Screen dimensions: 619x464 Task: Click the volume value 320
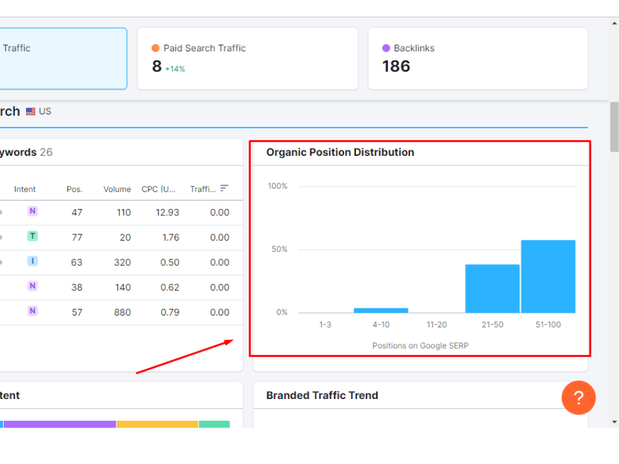[123, 262]
